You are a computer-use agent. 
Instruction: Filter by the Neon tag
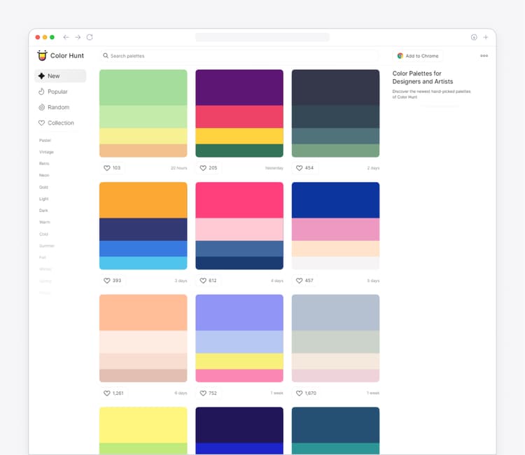coord(44,176)
